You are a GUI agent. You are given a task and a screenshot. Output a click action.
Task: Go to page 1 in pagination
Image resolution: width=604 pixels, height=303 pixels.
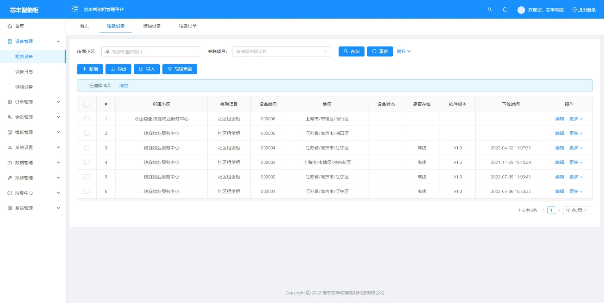pos(551,210)
